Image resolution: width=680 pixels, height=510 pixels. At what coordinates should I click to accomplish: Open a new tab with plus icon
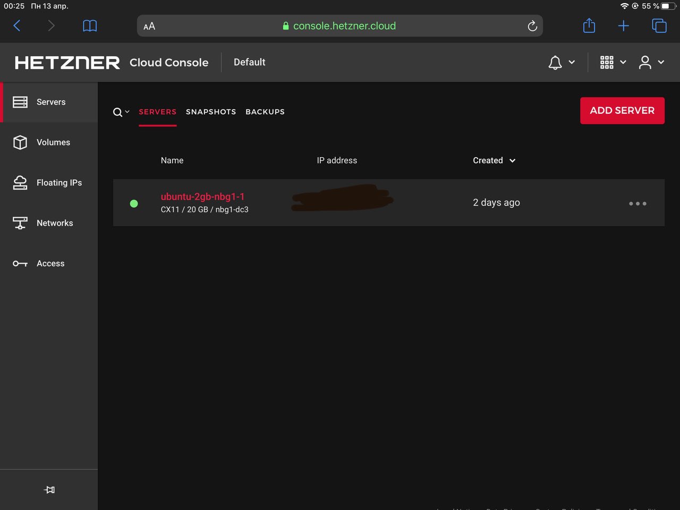(624, 25)
